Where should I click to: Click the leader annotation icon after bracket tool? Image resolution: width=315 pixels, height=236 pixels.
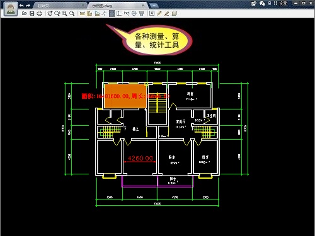coord(127,13)
